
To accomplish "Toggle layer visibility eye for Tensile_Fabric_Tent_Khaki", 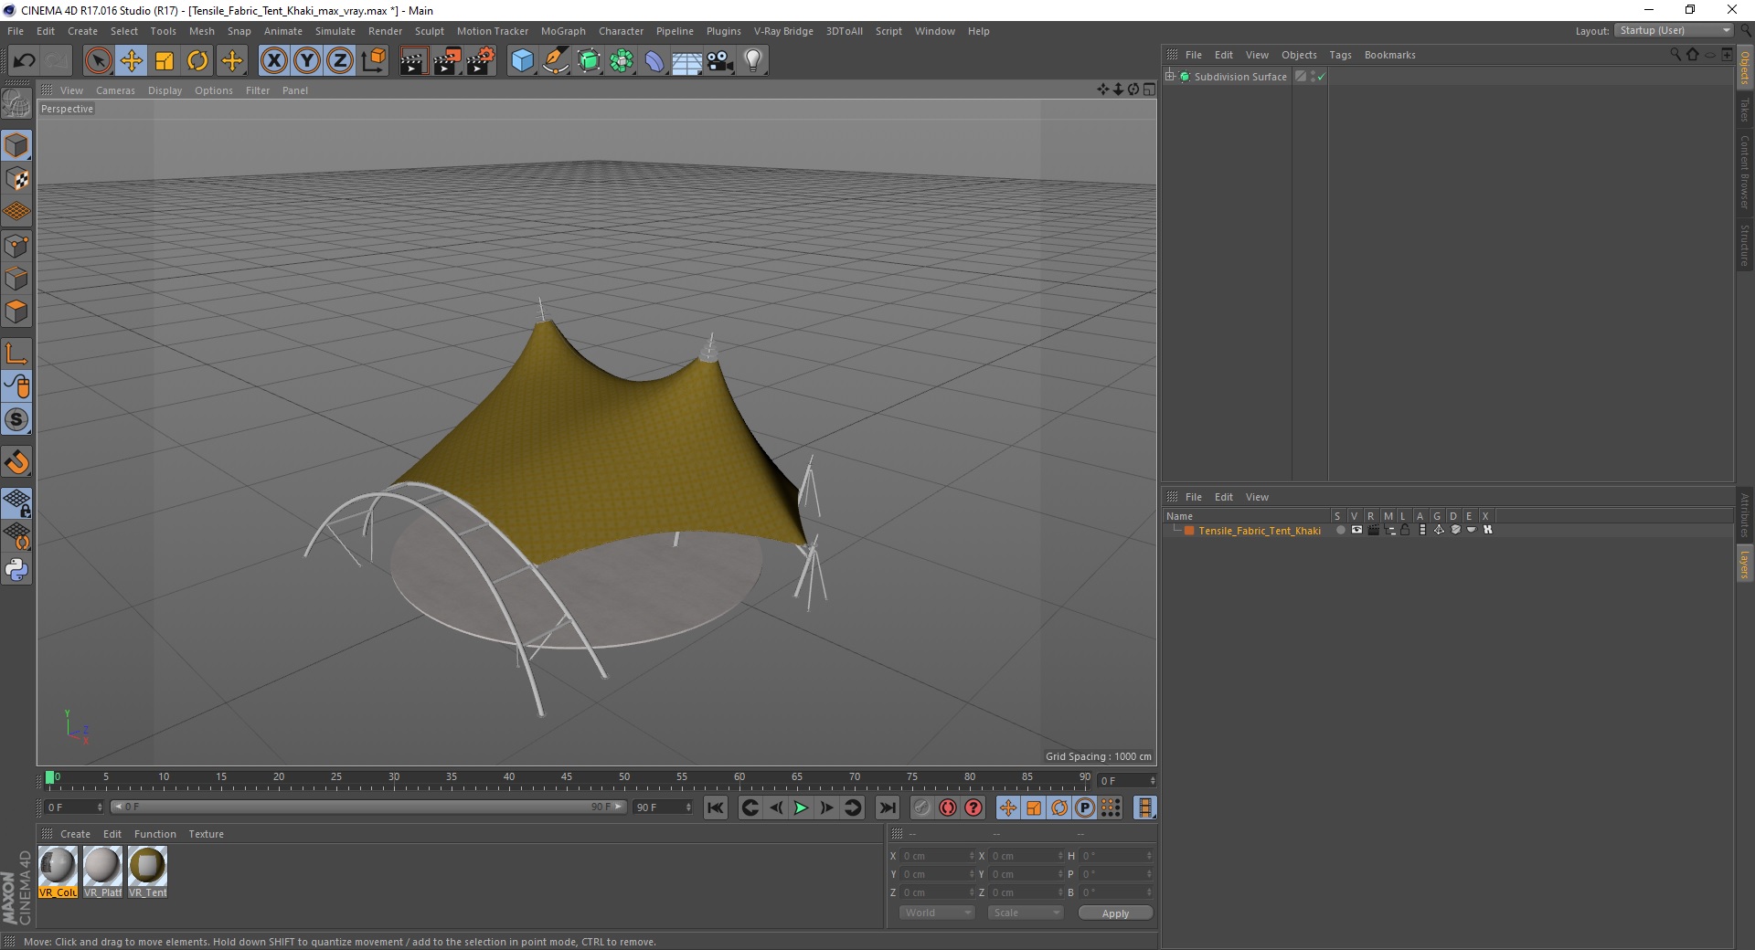I will pos(1356,530).
